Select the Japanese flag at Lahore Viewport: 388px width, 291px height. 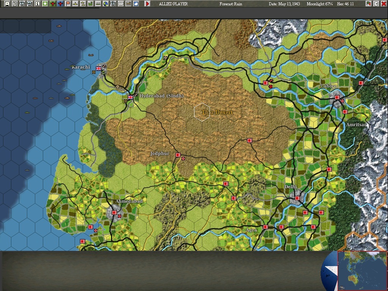point(337,97)
